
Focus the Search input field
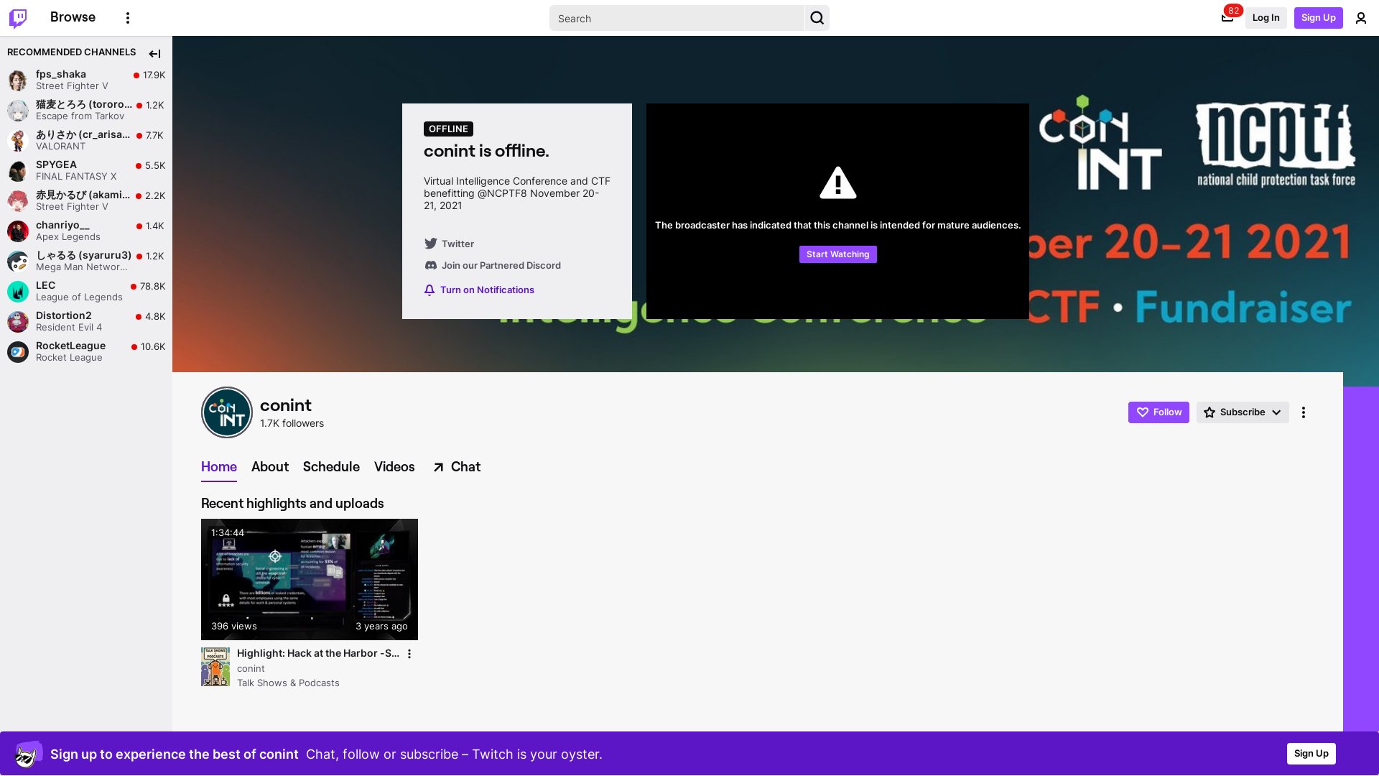(677, 18)
